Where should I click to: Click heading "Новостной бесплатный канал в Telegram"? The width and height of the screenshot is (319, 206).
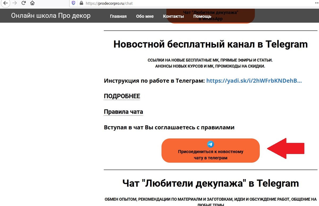click(x=211, y=44)
